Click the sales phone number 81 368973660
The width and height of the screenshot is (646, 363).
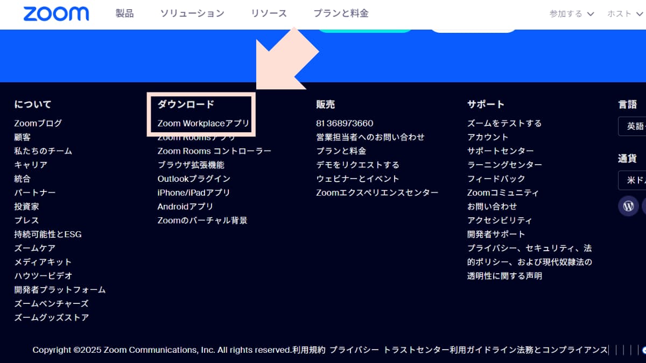[345, 123]
